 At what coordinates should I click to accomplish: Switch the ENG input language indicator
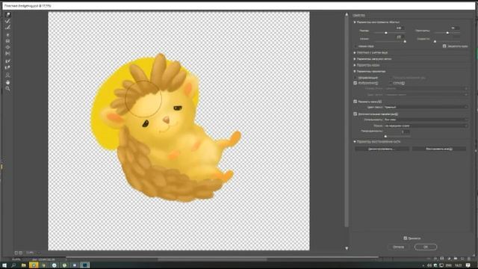coord(448,266)
